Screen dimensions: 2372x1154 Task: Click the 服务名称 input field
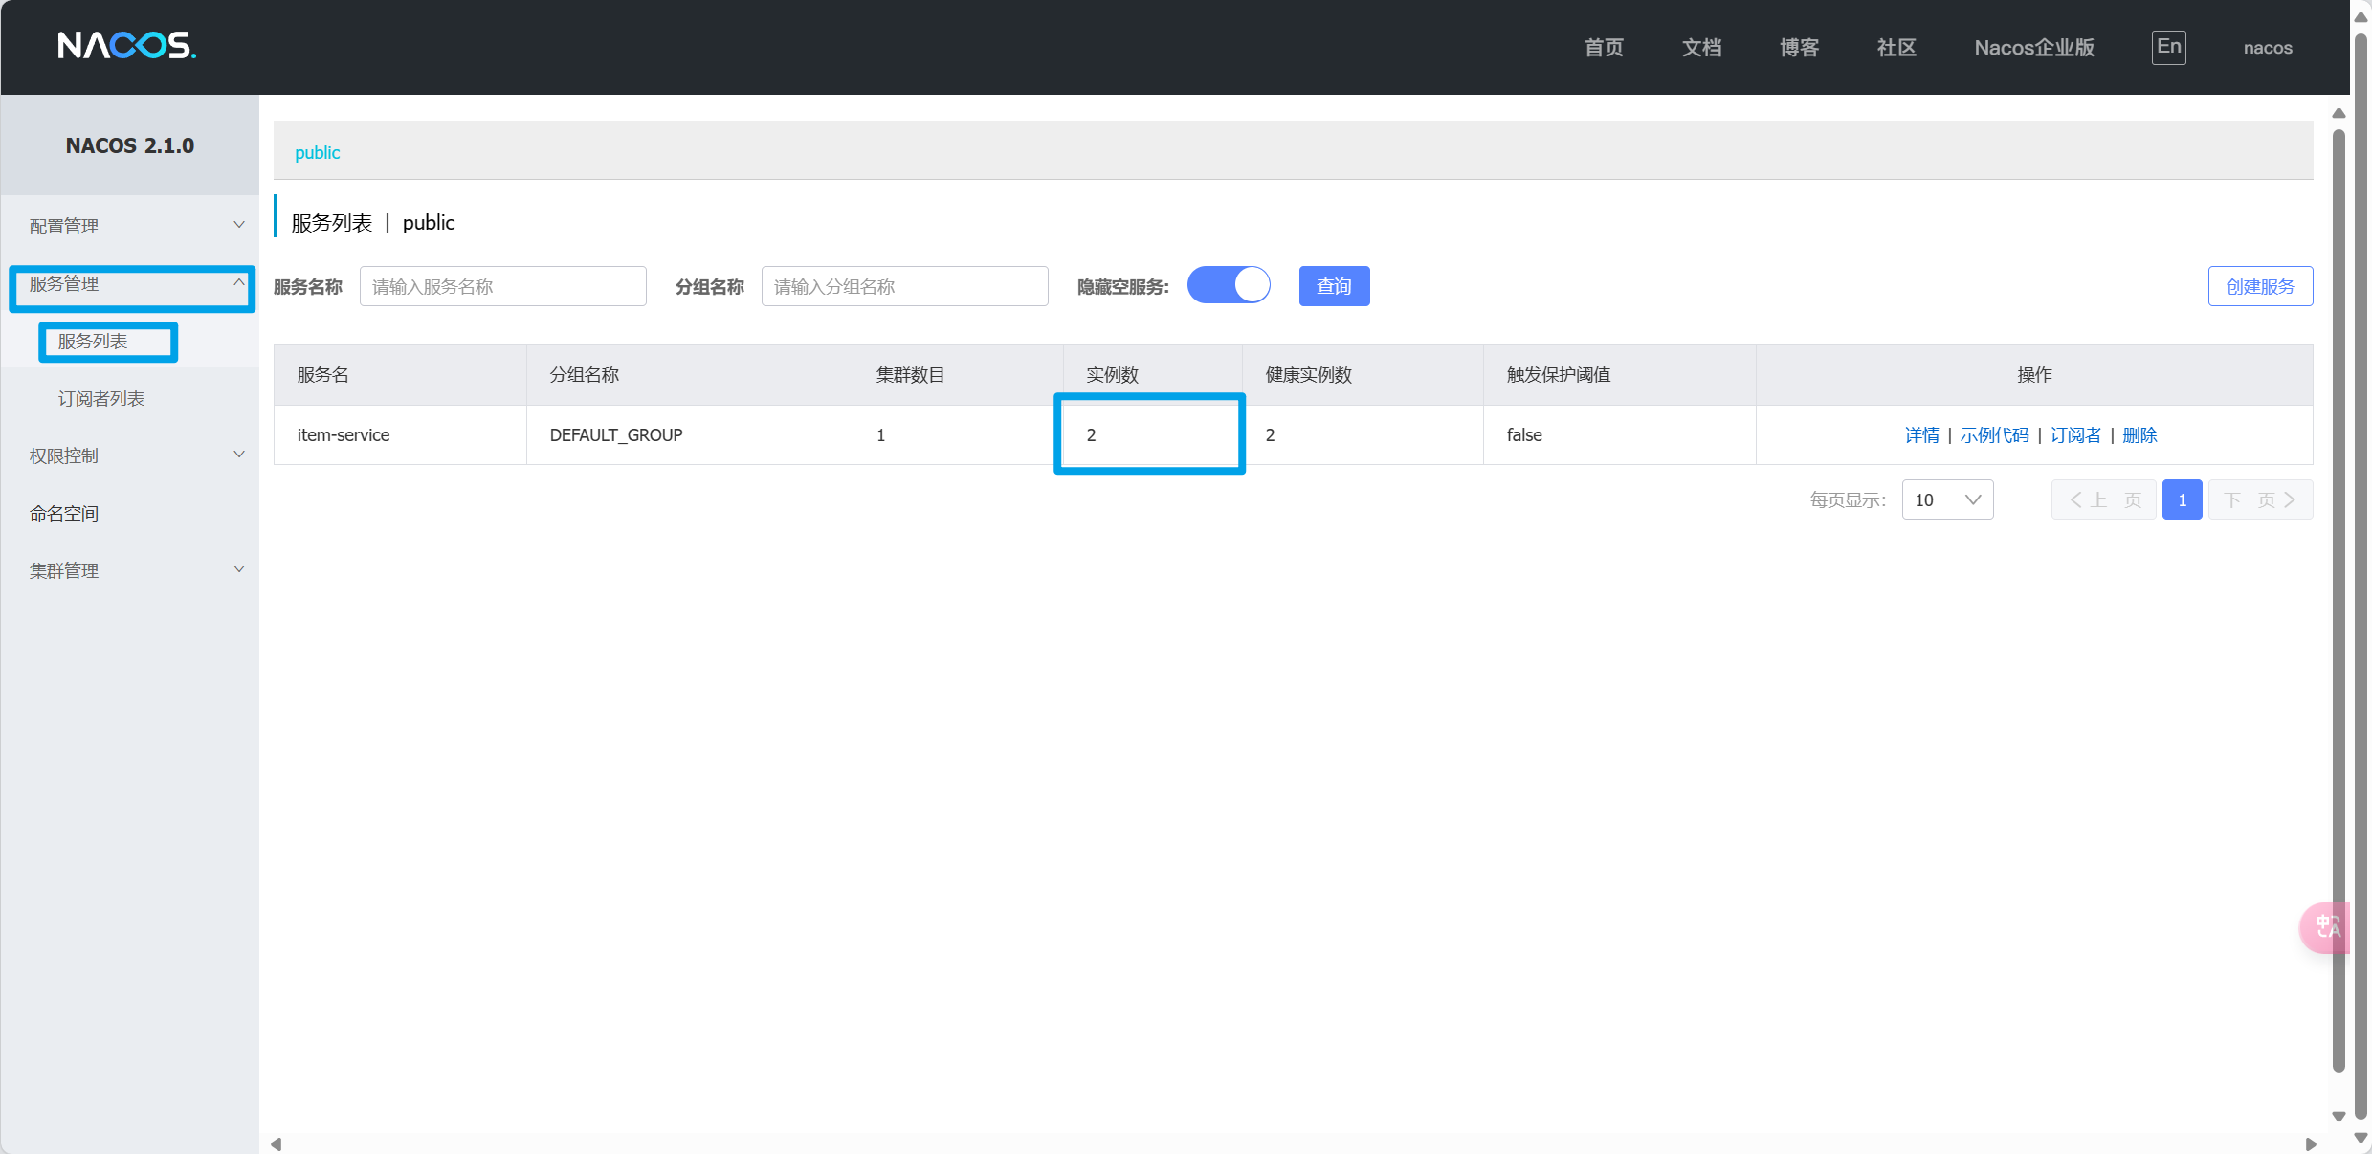point(502,286)
